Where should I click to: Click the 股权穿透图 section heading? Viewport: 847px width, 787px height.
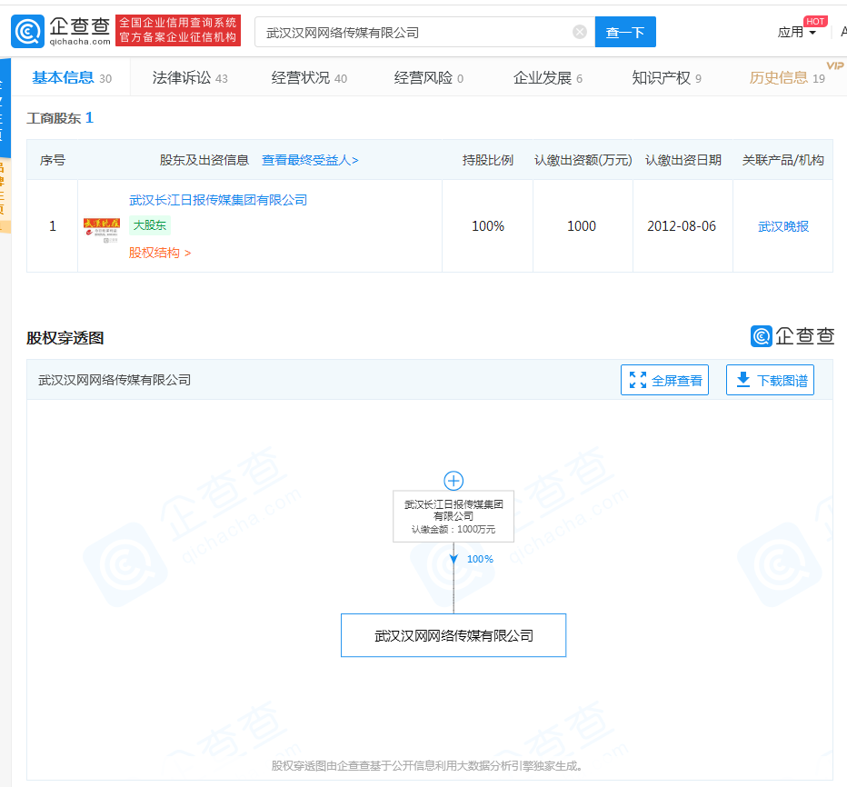65,338
